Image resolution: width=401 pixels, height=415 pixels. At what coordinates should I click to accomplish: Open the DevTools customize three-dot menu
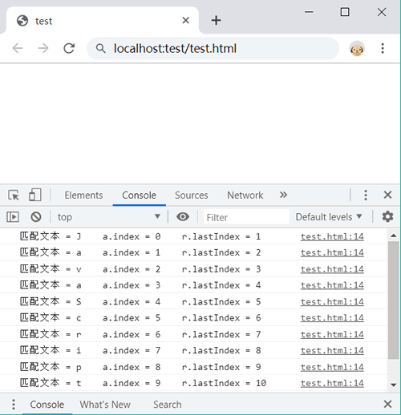(366, 195)
